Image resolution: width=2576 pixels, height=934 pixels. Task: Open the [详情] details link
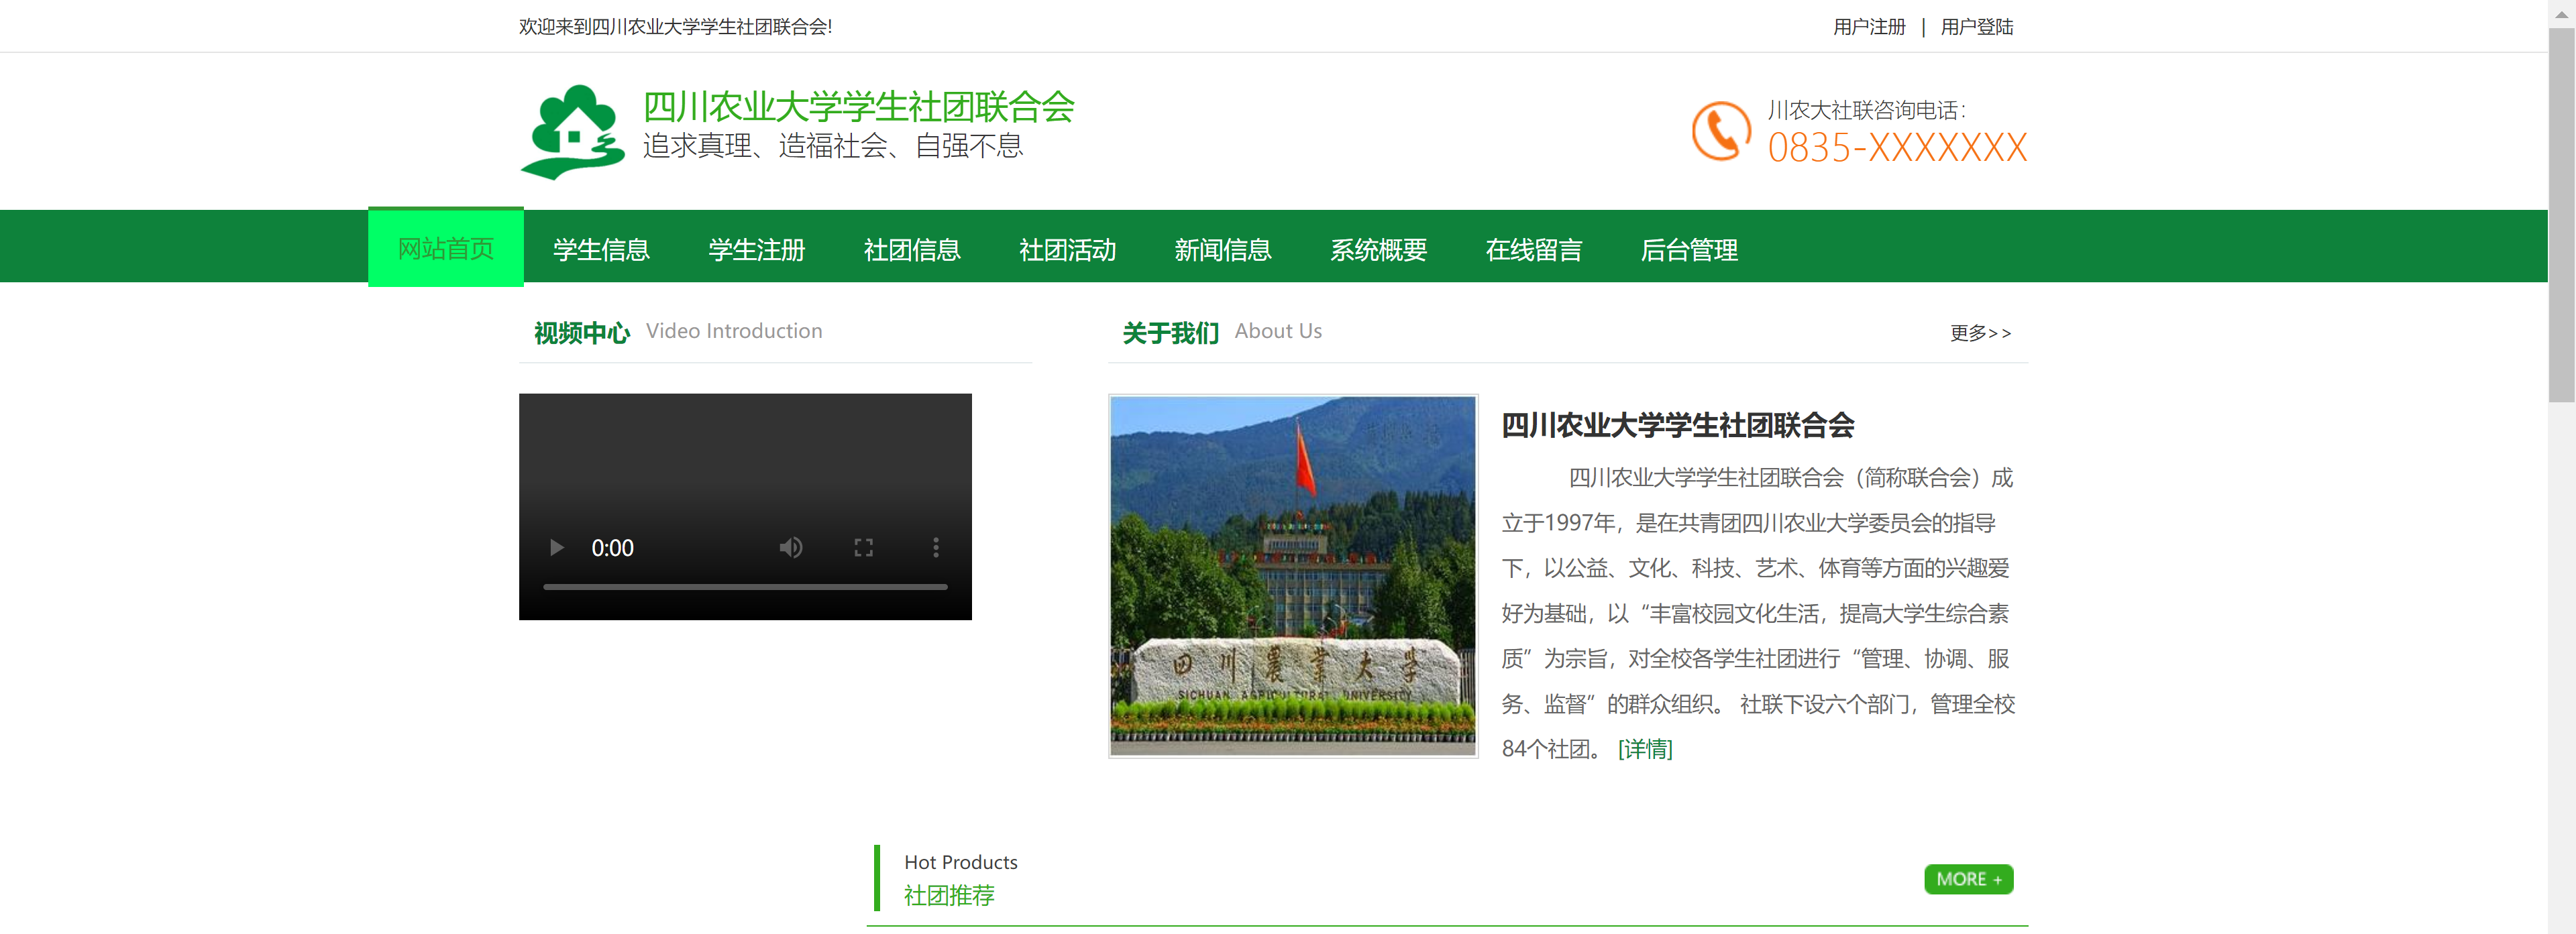point(1644,749)
